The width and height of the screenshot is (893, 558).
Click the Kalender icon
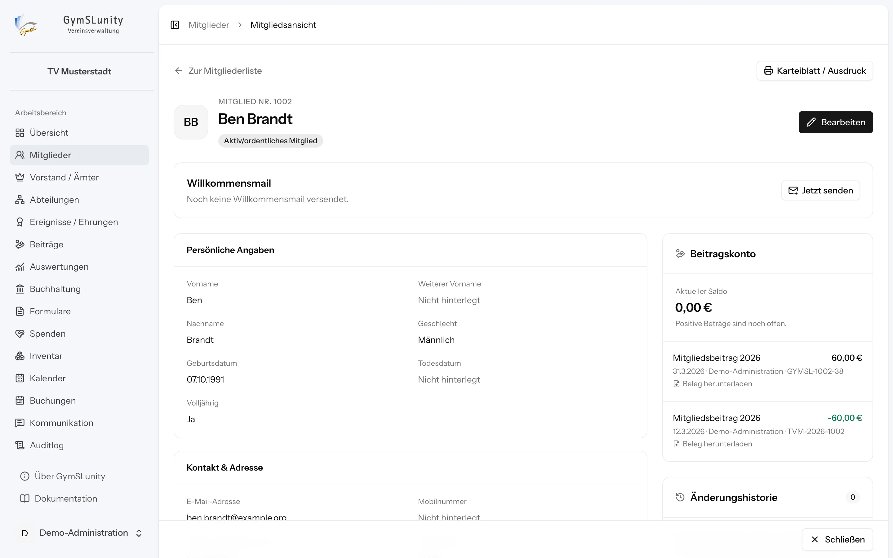tap(20, 378)
